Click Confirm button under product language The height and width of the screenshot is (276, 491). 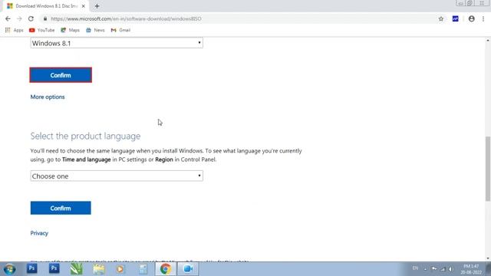(61, 208)
